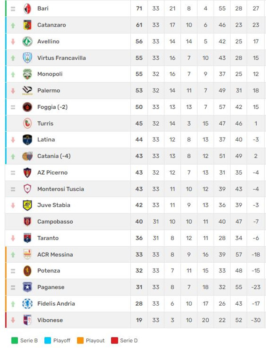Click the Palermo club logo
Screen dimensions: 266x348
[x=27, y=91]
